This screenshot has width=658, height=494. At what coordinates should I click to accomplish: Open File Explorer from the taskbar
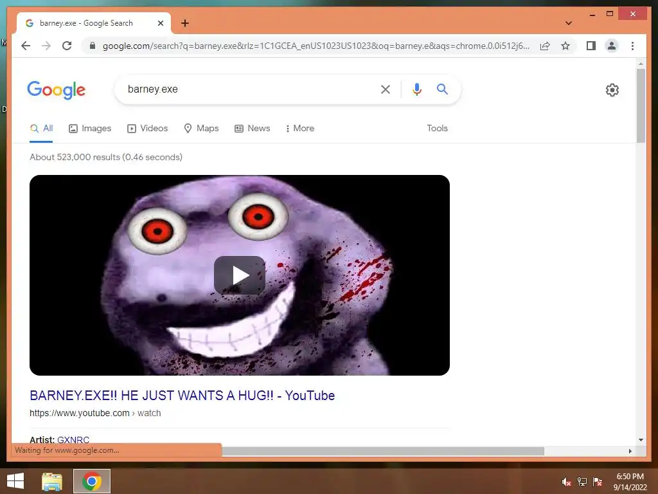(52, 481)
